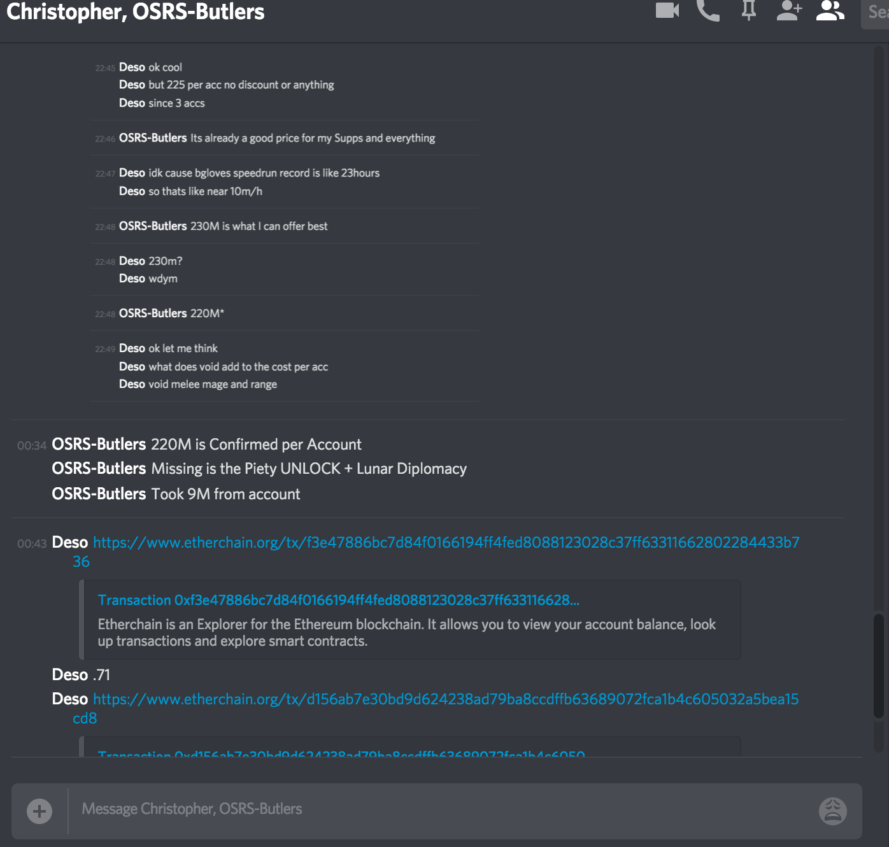This screenshot has height=847, width=889.
Task: Click the plus attach file button
Action: point(39,811)
